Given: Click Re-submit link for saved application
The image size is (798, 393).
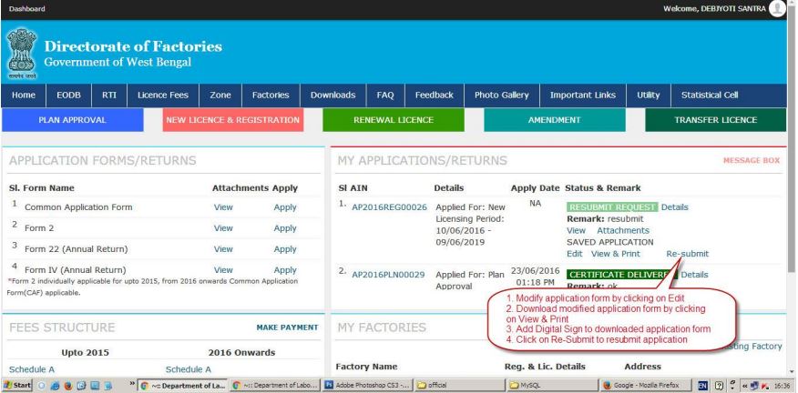Looking at the screenshot, I should [x=687, y=254].
